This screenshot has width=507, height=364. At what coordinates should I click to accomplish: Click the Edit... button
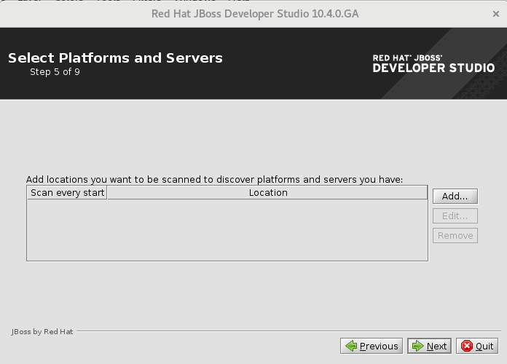pos(455,216)
